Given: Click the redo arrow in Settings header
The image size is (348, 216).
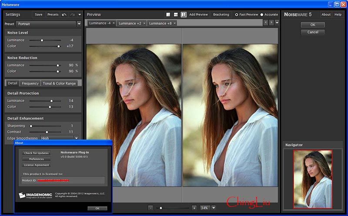Looking at the screenshot, I should pyautogui.click(x=73, y=14).
